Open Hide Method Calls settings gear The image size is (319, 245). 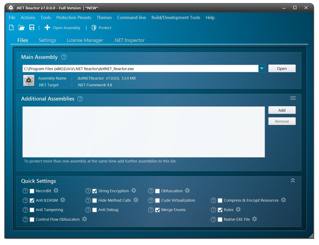click(136, 200)
